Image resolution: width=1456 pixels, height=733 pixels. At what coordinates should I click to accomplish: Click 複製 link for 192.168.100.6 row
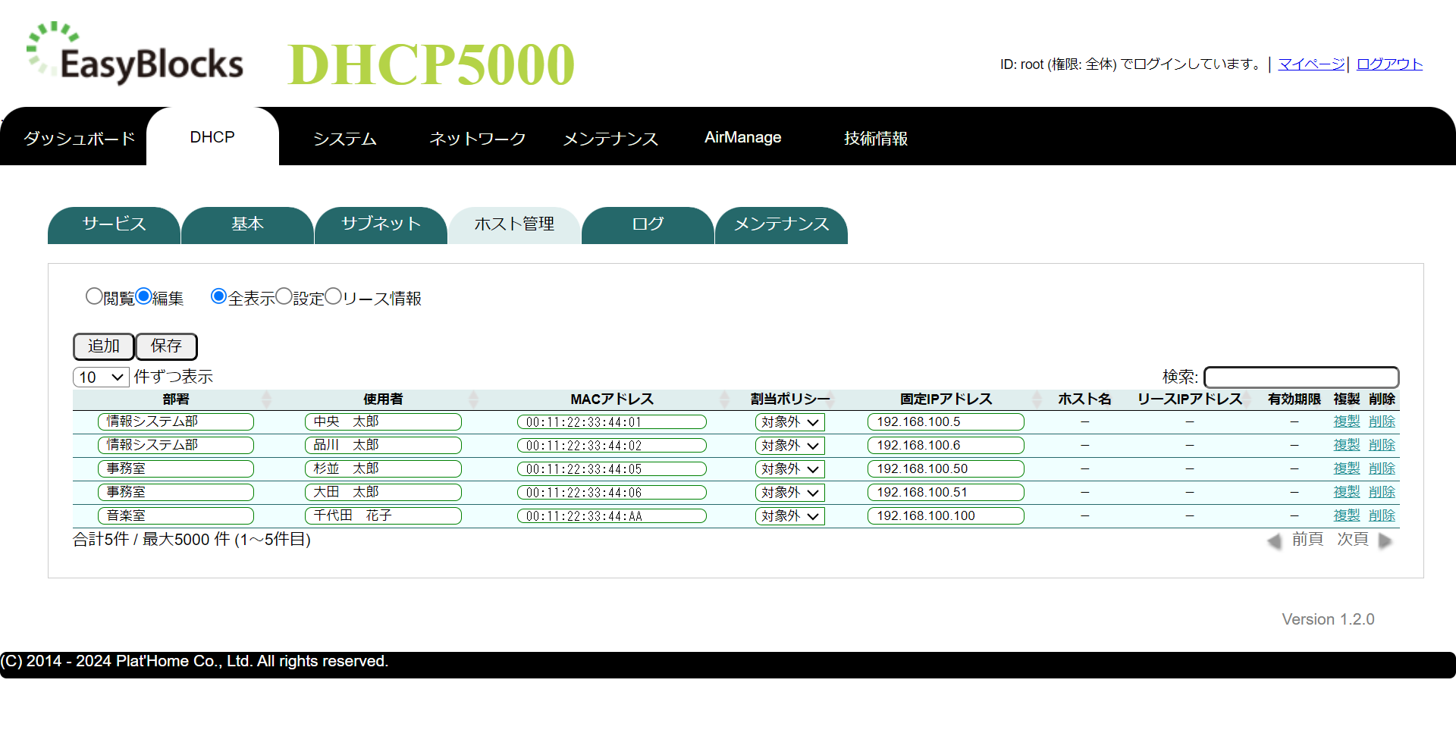pyautogui.click(x=1347, y=445)
